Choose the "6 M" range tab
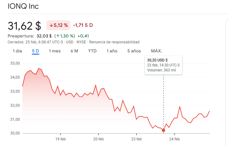Screen dimensions: 228x146 [74, 51]
